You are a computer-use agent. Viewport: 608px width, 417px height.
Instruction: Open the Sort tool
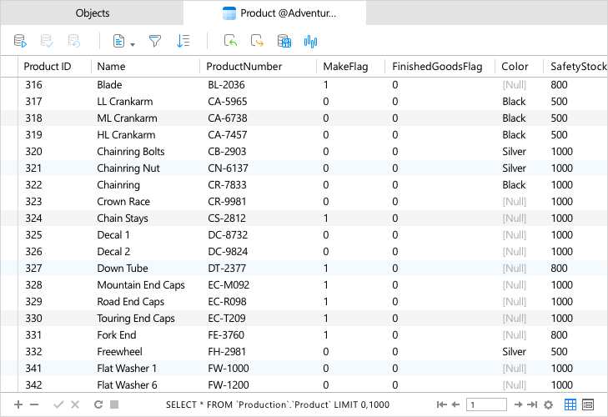click(183, 41)
